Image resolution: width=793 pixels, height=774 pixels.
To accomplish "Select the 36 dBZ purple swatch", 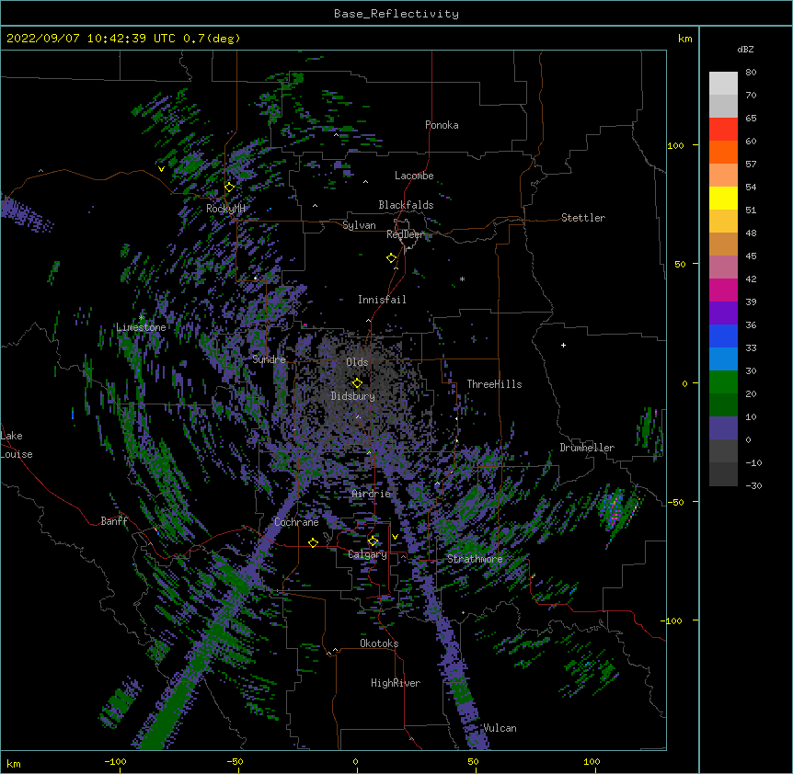I will pyautogui.click(x=723, y=313).
